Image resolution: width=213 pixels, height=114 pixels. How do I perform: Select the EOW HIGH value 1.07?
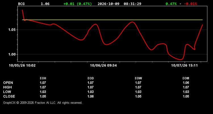pyautogui.click(x=138, y=87)
